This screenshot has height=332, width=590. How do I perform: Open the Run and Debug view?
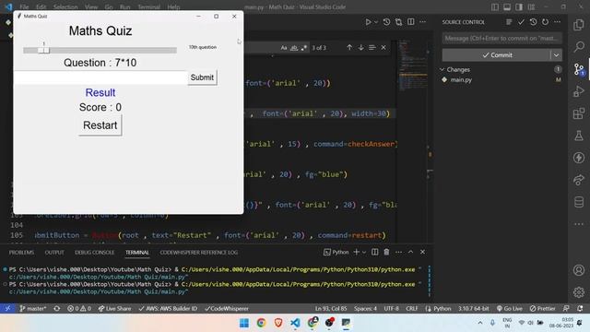coord(579,91)
